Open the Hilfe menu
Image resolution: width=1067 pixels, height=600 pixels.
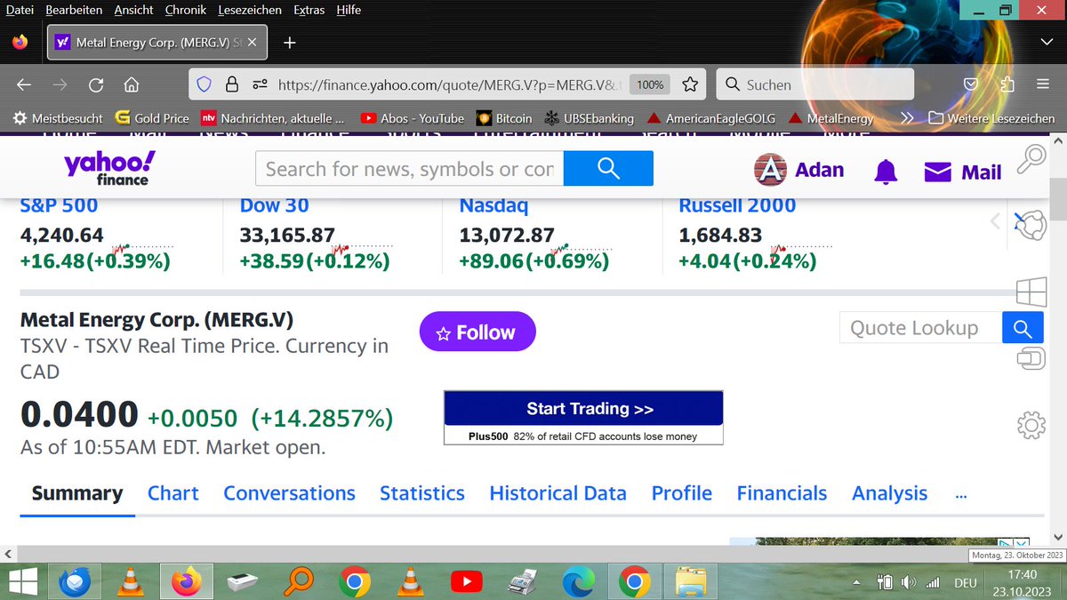click(x=349, y=10)
